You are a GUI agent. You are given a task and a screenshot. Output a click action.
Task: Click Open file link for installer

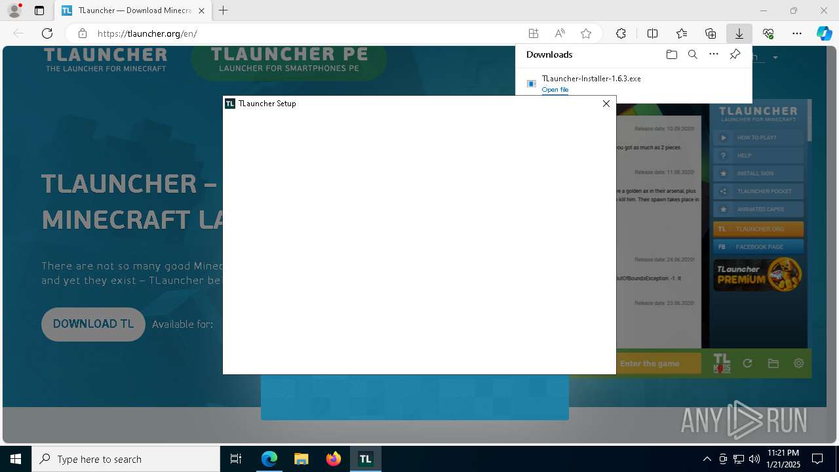555,90
